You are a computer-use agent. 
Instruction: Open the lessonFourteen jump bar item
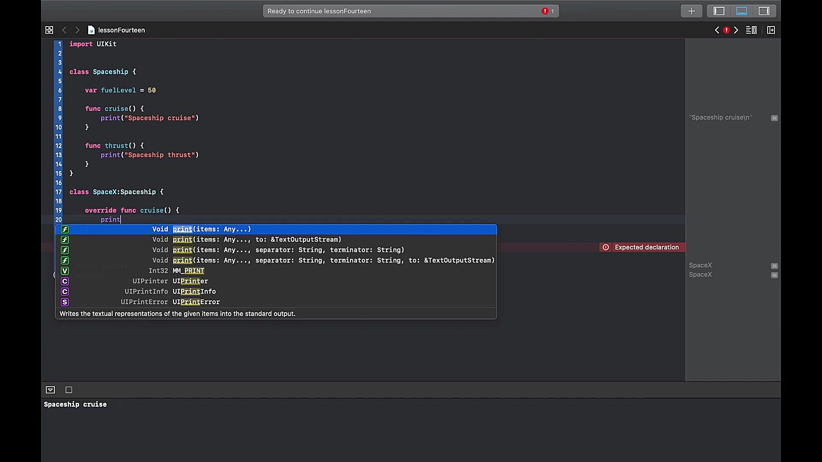[116, 30]
